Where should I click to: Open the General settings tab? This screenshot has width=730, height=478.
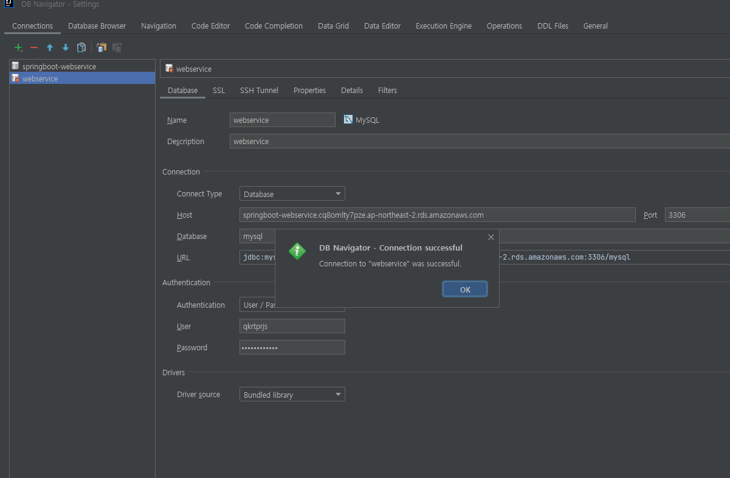(x=596, y=26)
